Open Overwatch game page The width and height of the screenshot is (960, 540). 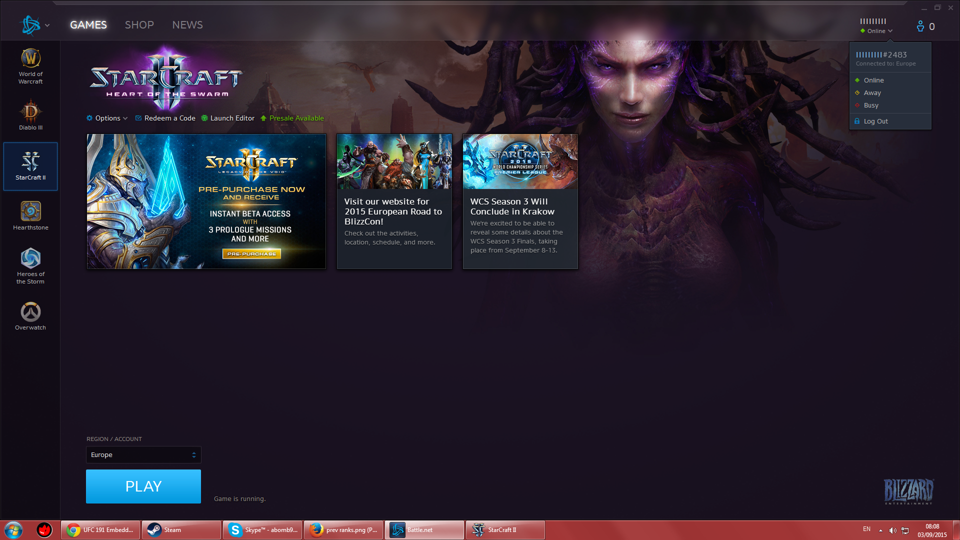point(30,316)
